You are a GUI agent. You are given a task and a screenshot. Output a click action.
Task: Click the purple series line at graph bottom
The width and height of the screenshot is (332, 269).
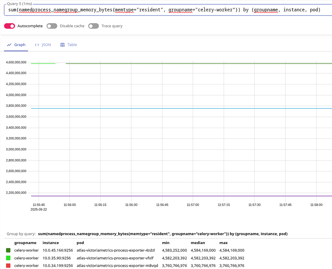[182, 196]
